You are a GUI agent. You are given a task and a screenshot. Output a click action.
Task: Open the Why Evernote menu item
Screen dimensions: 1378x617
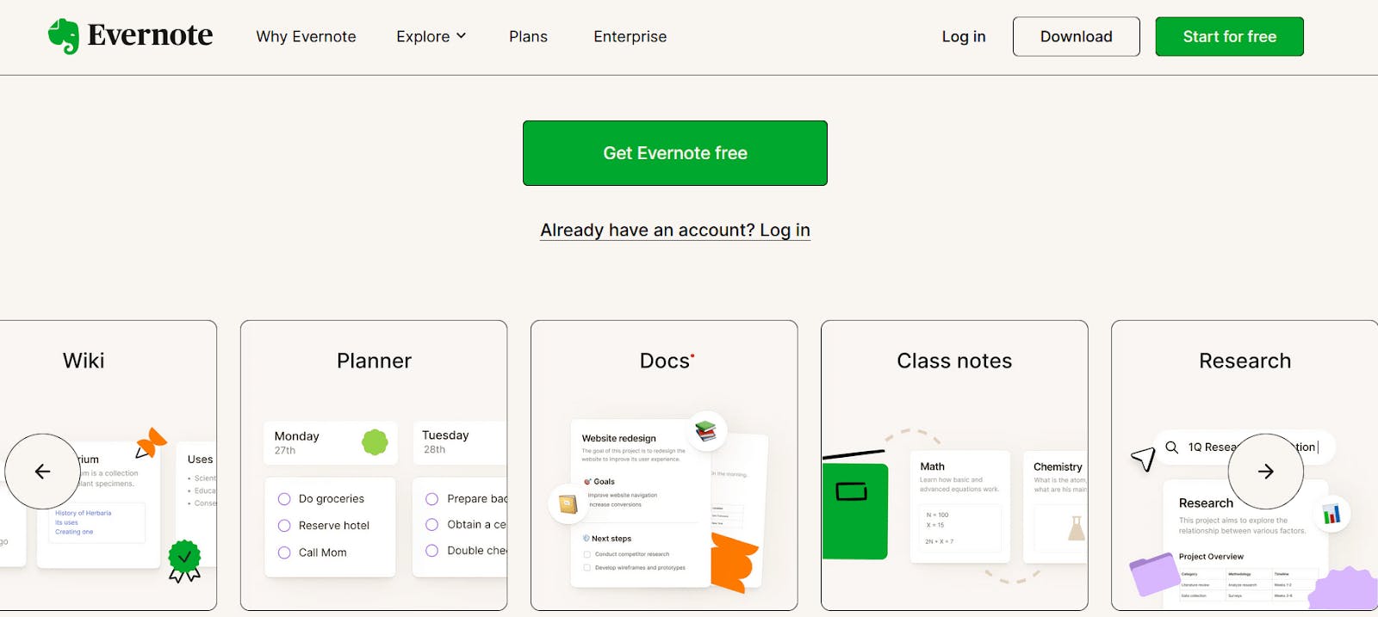coord(306,36)
